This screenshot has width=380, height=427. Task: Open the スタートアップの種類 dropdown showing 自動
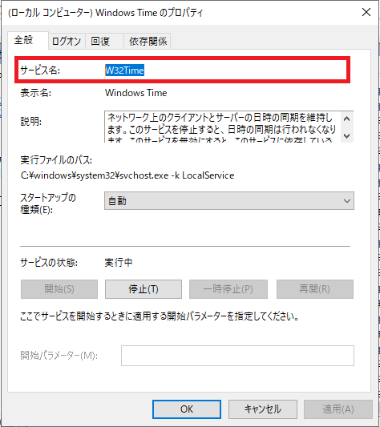pyautogui.click(x=229, y=201)
